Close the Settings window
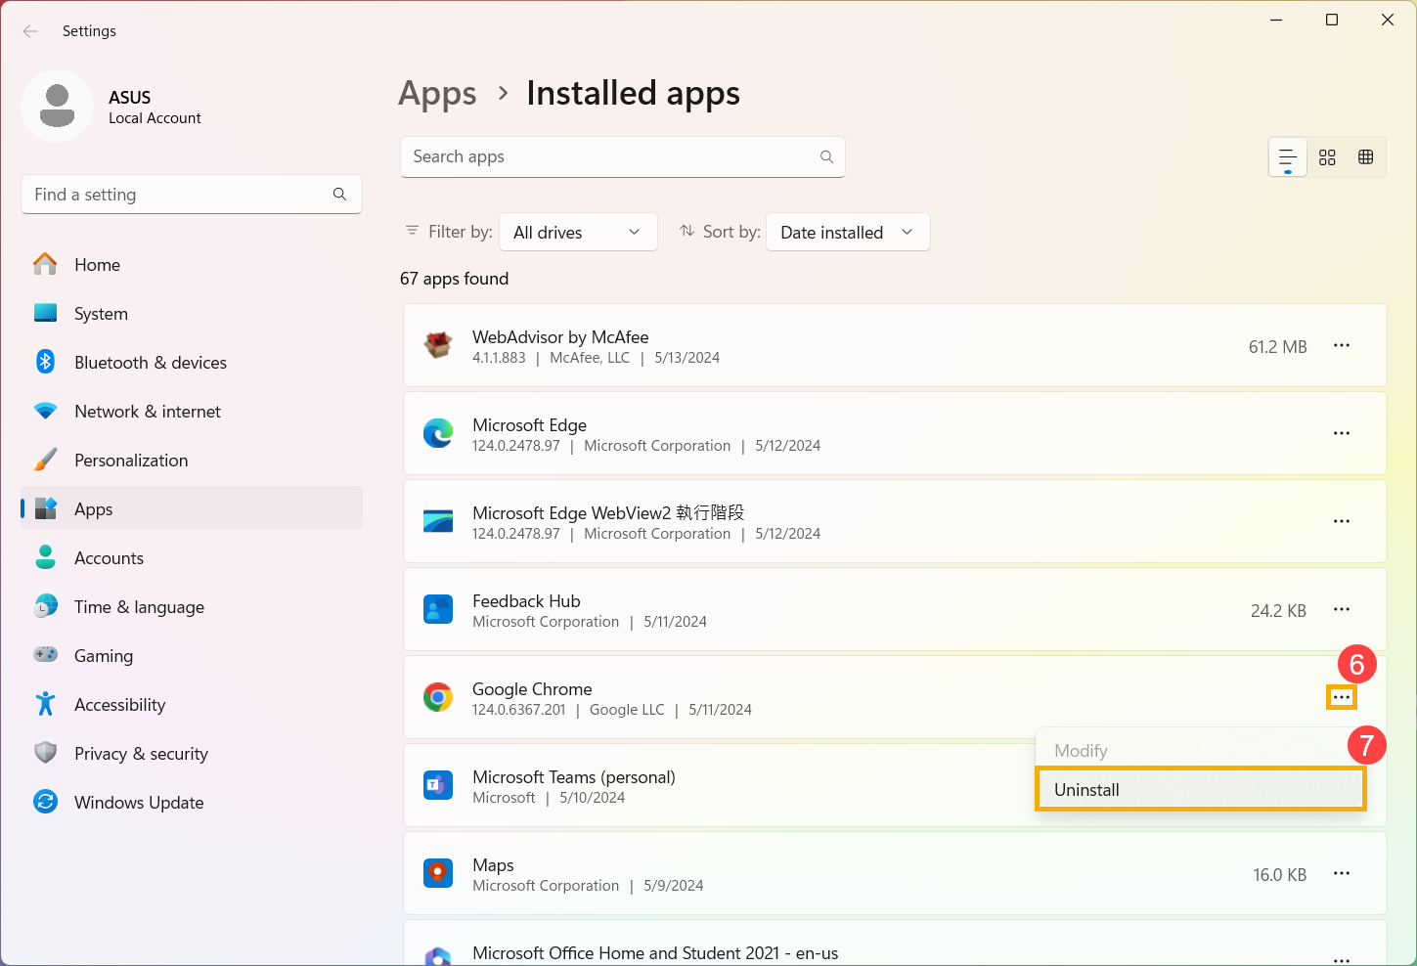1417x966 pixels. coord(1387,20)
